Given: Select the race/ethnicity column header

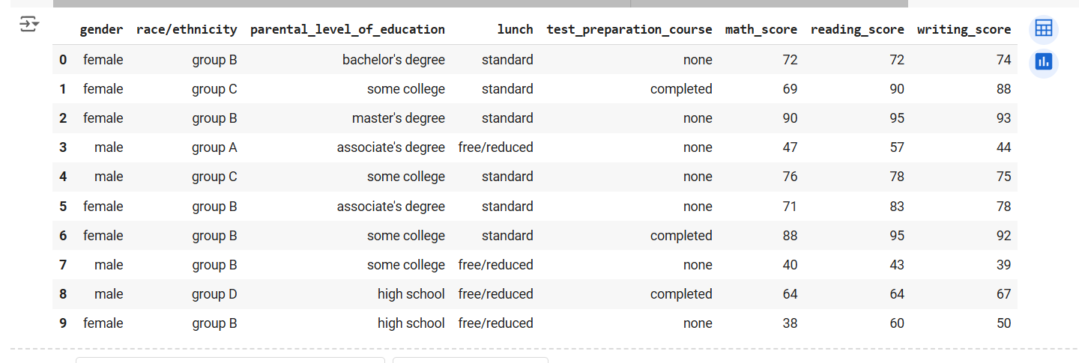Looking at the screenshot, I should pos(187,30).
